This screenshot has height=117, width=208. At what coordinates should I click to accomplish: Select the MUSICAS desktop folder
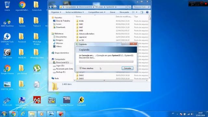tap(22, 54)
